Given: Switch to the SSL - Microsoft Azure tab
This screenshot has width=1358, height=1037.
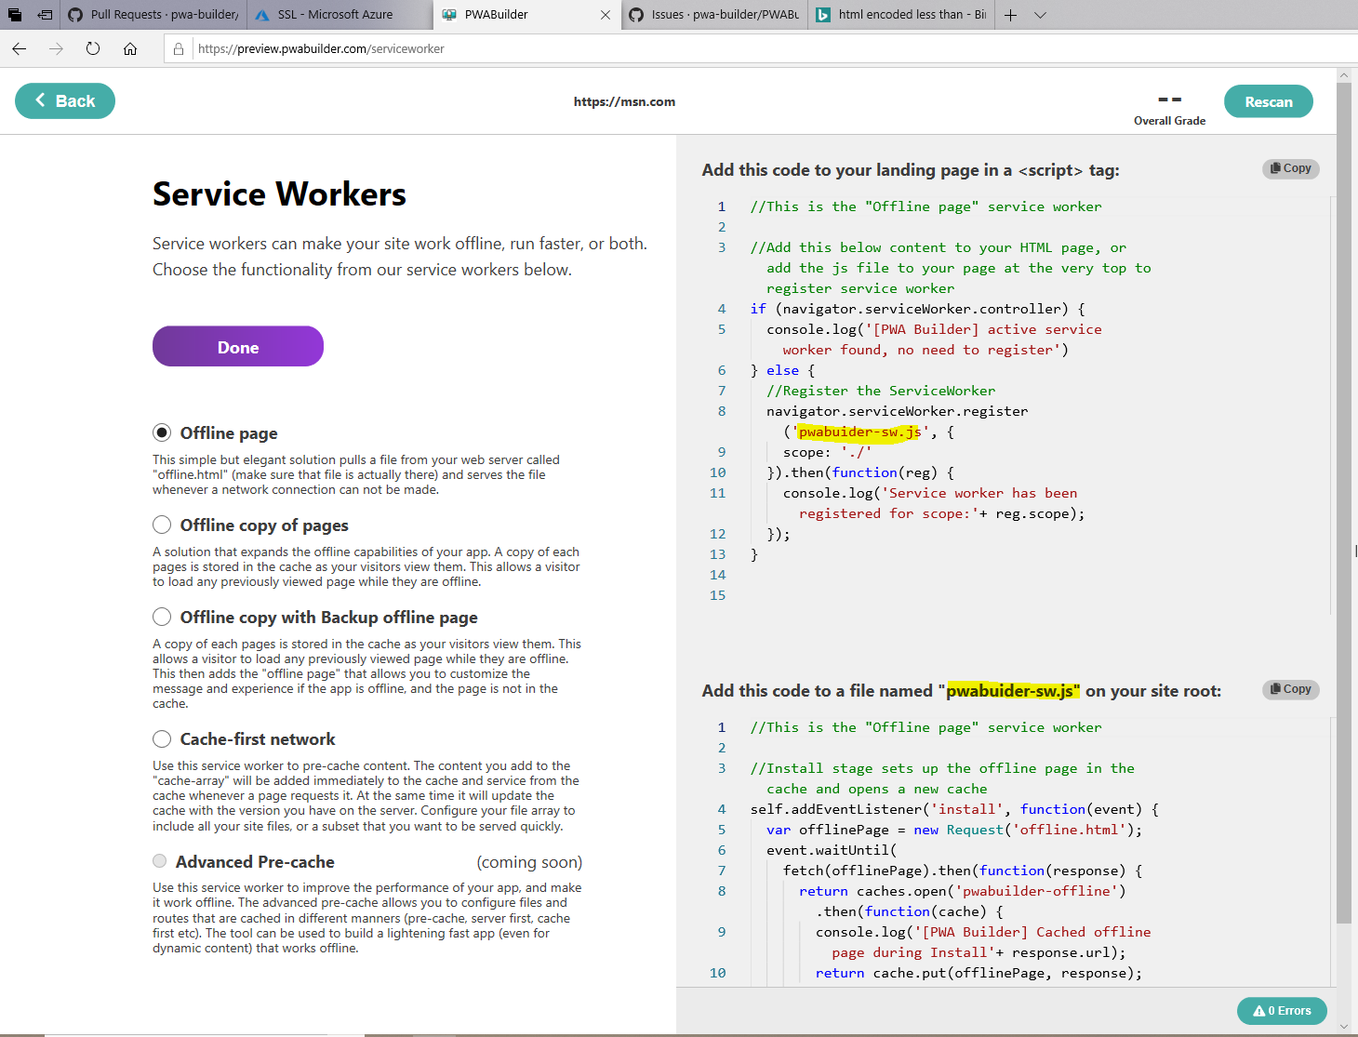Looking at the screenshot, I should 339,15.
